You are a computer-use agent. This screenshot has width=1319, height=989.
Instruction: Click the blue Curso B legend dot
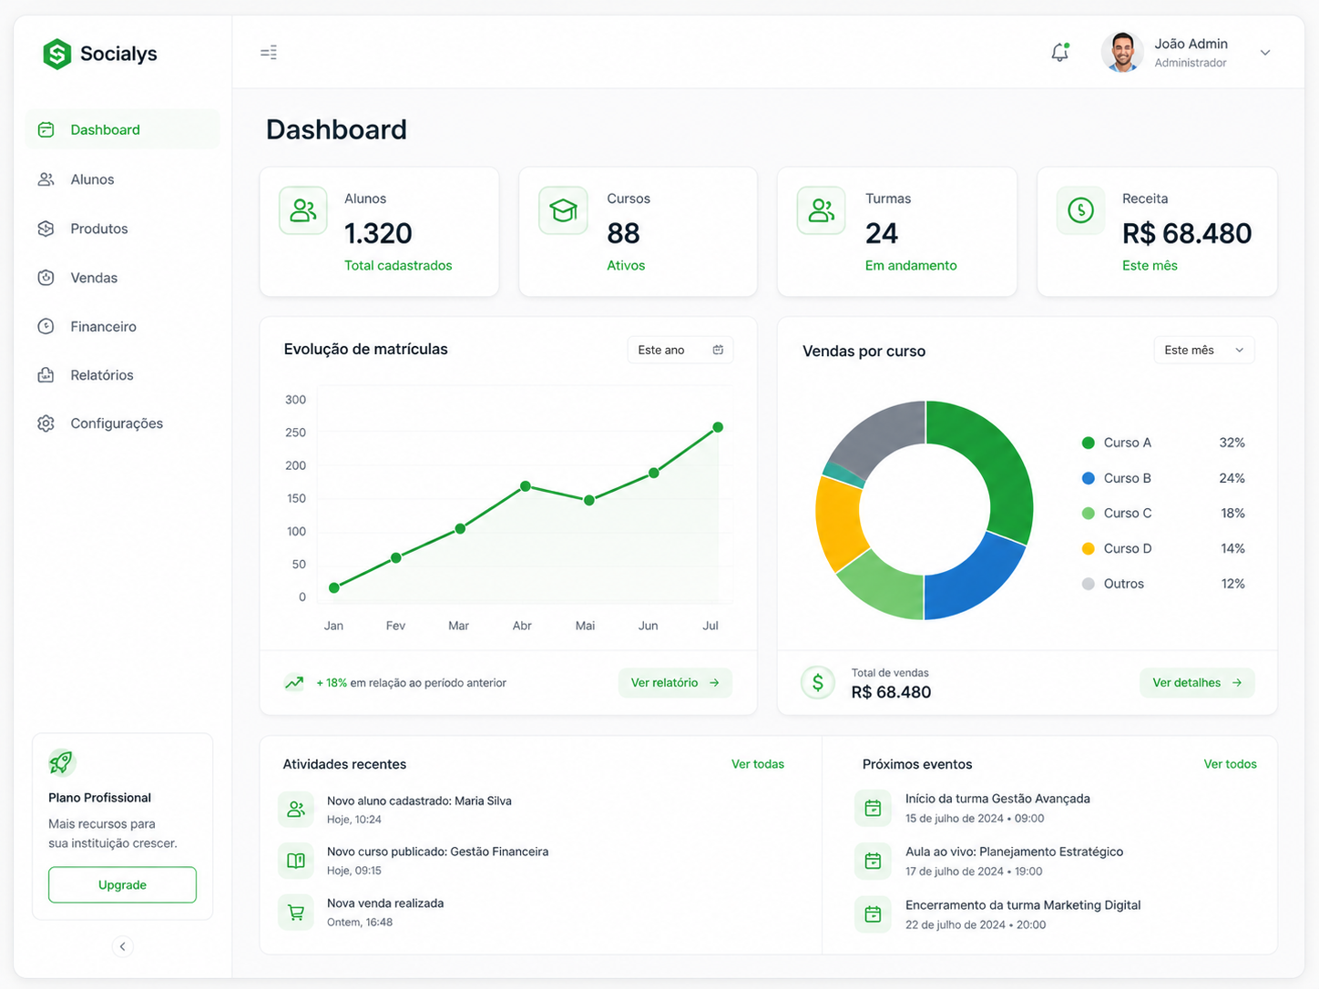[1088, 478]
